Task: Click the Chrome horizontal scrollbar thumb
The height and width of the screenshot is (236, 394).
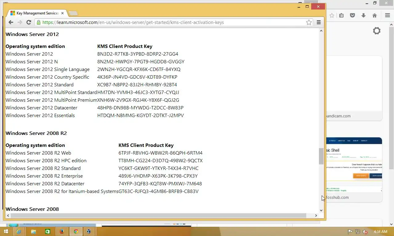Action: tap(159, 215)
